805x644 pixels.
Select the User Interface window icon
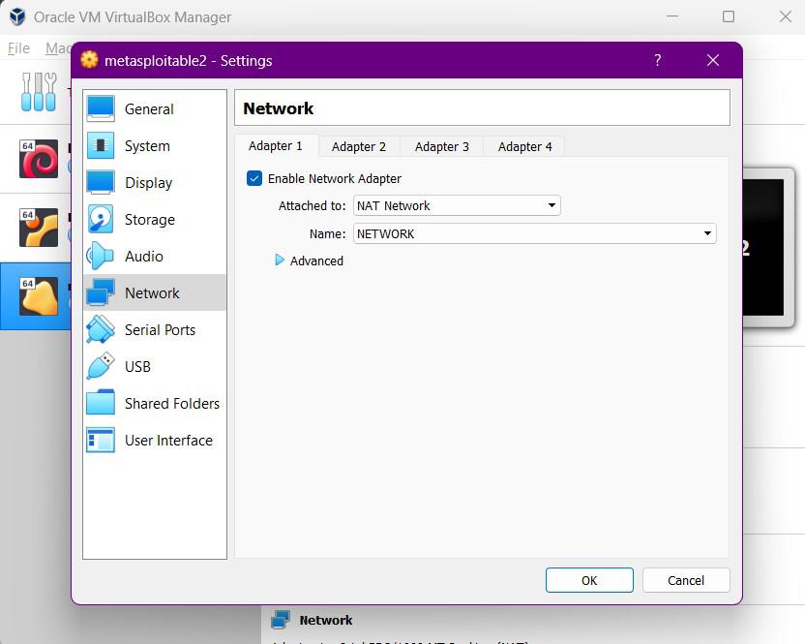(100, 440)
